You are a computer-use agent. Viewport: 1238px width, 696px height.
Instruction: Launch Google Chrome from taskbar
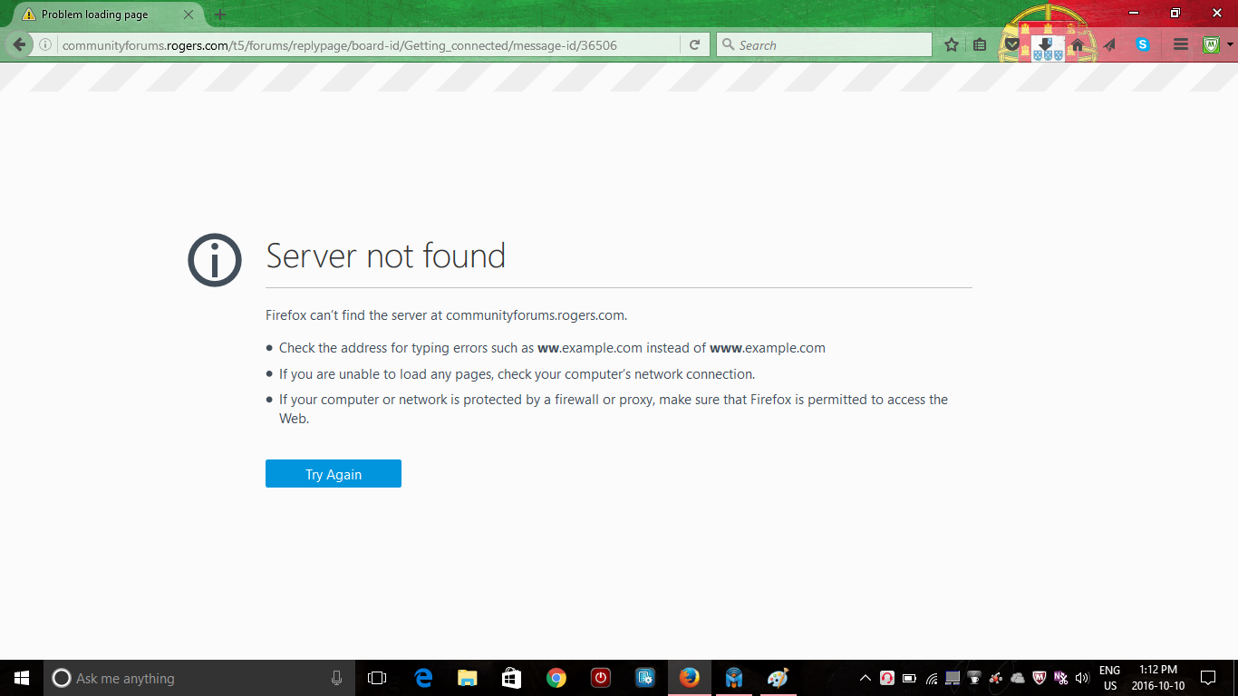point(556,678)
